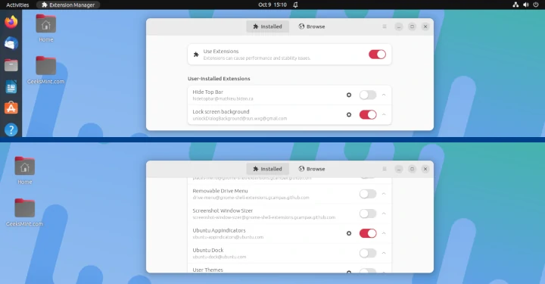The image size is (545, 284).
Task: Click Activities in the top bar
Action: tap(17, 5)
